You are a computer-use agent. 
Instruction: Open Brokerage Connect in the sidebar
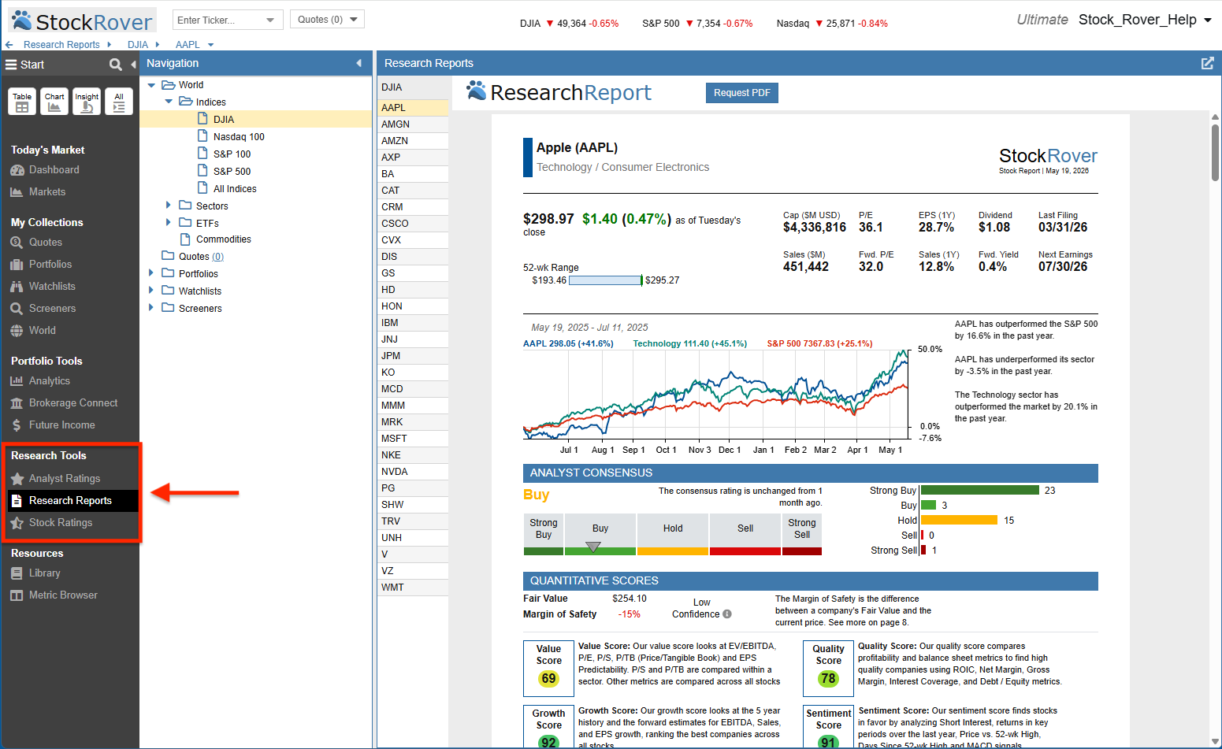(x=72, y=403)
